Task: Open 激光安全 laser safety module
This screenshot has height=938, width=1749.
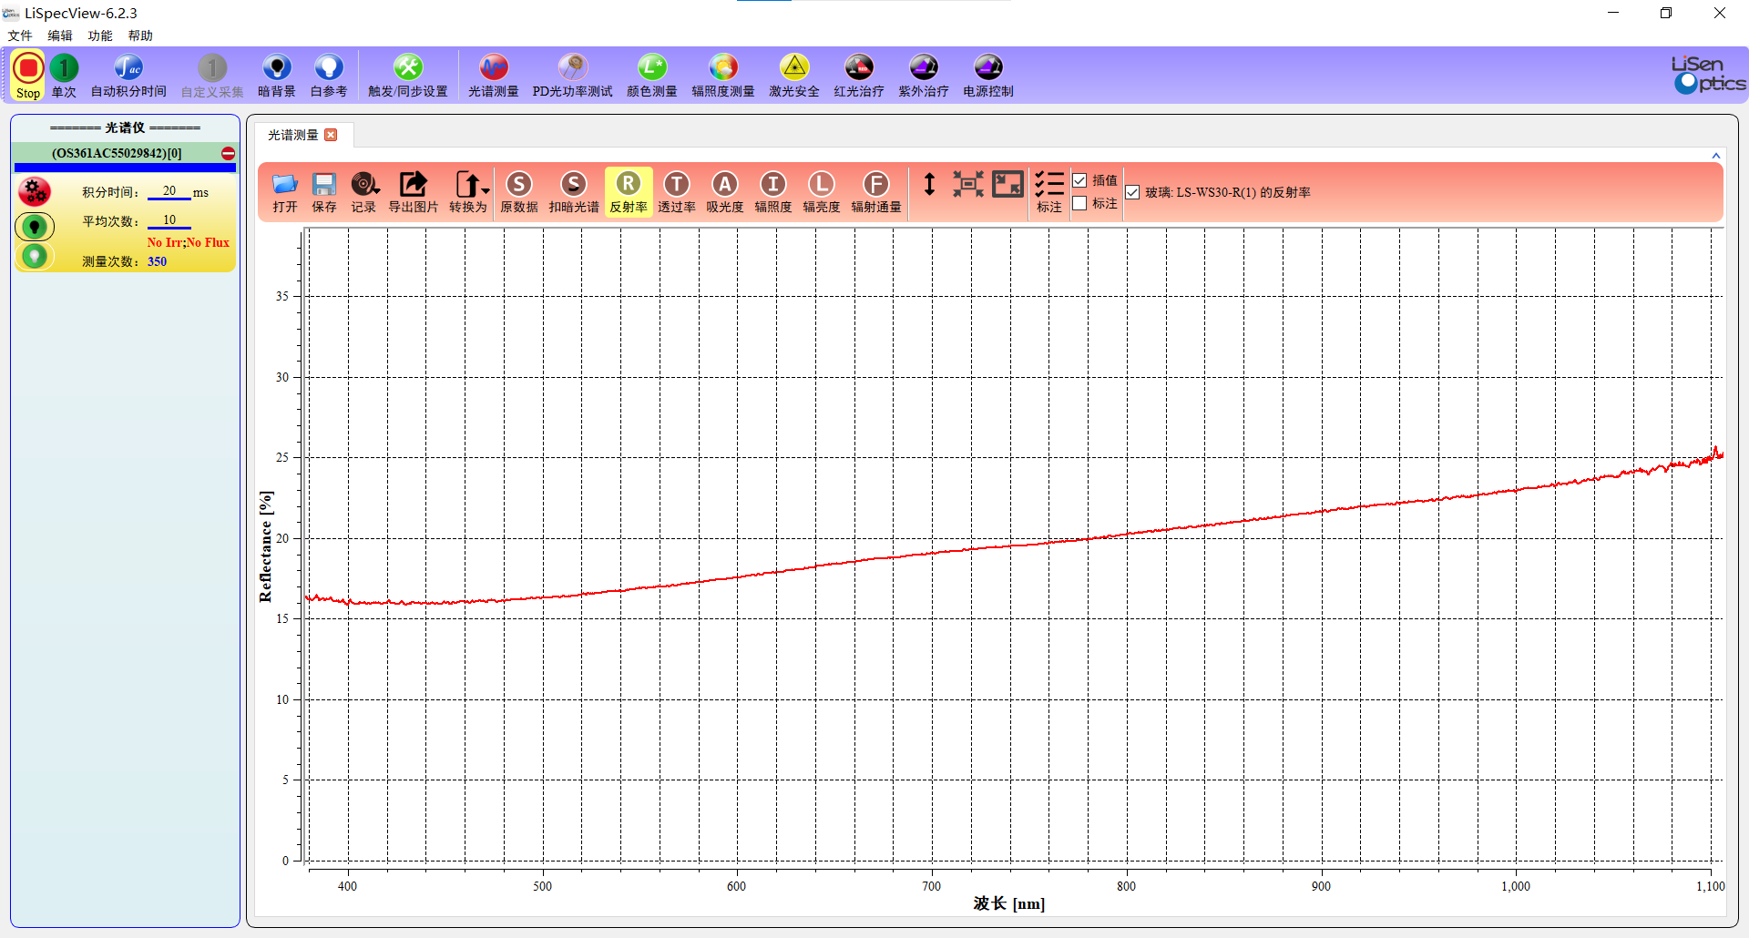Action: click(x=793, y=68)
